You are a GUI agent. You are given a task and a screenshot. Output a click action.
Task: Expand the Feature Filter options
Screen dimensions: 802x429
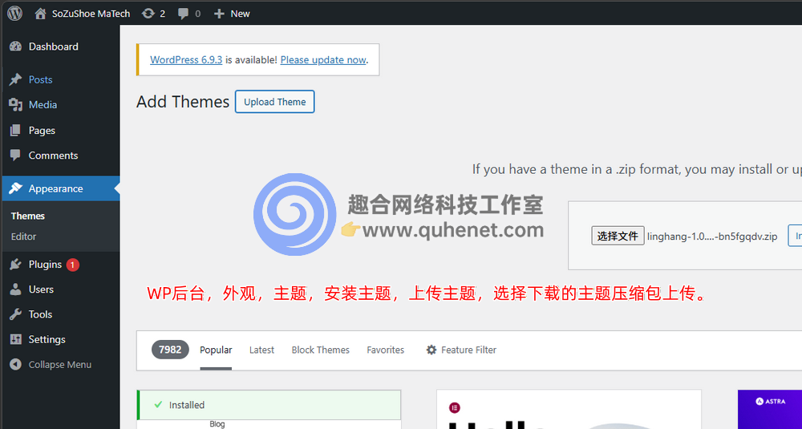point(461,350)
